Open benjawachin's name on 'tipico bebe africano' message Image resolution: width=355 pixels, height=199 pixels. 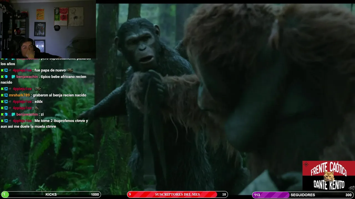pyautogui.click(x=27, y=77)
